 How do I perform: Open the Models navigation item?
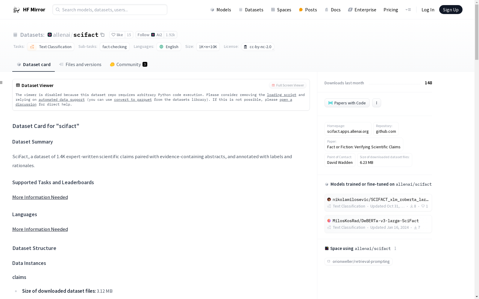point(221,10)
